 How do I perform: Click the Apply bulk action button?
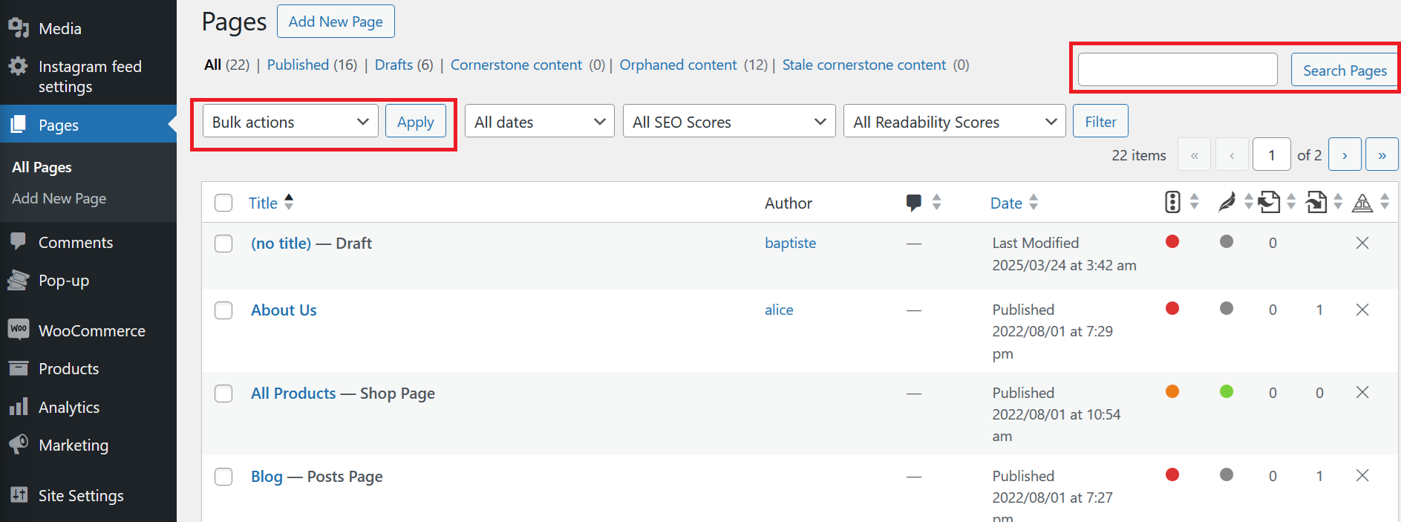pos(416,122)
